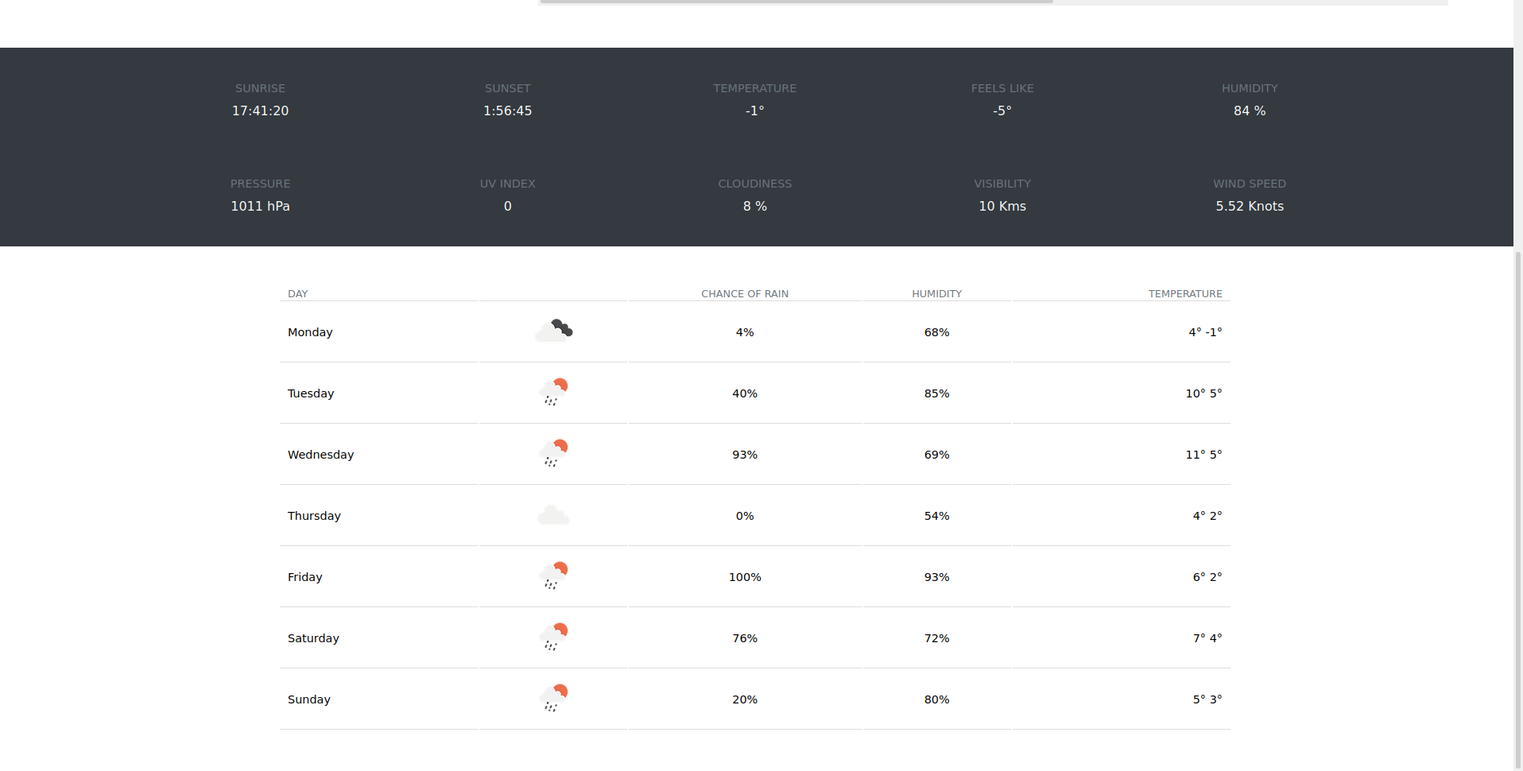
Task: Click Friday's 6° 2° temperature
Action: point(1207,577)
